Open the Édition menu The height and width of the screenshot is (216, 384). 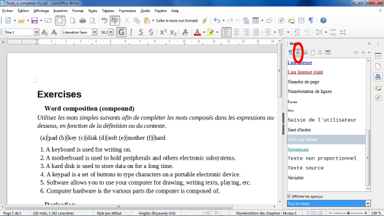23,11
